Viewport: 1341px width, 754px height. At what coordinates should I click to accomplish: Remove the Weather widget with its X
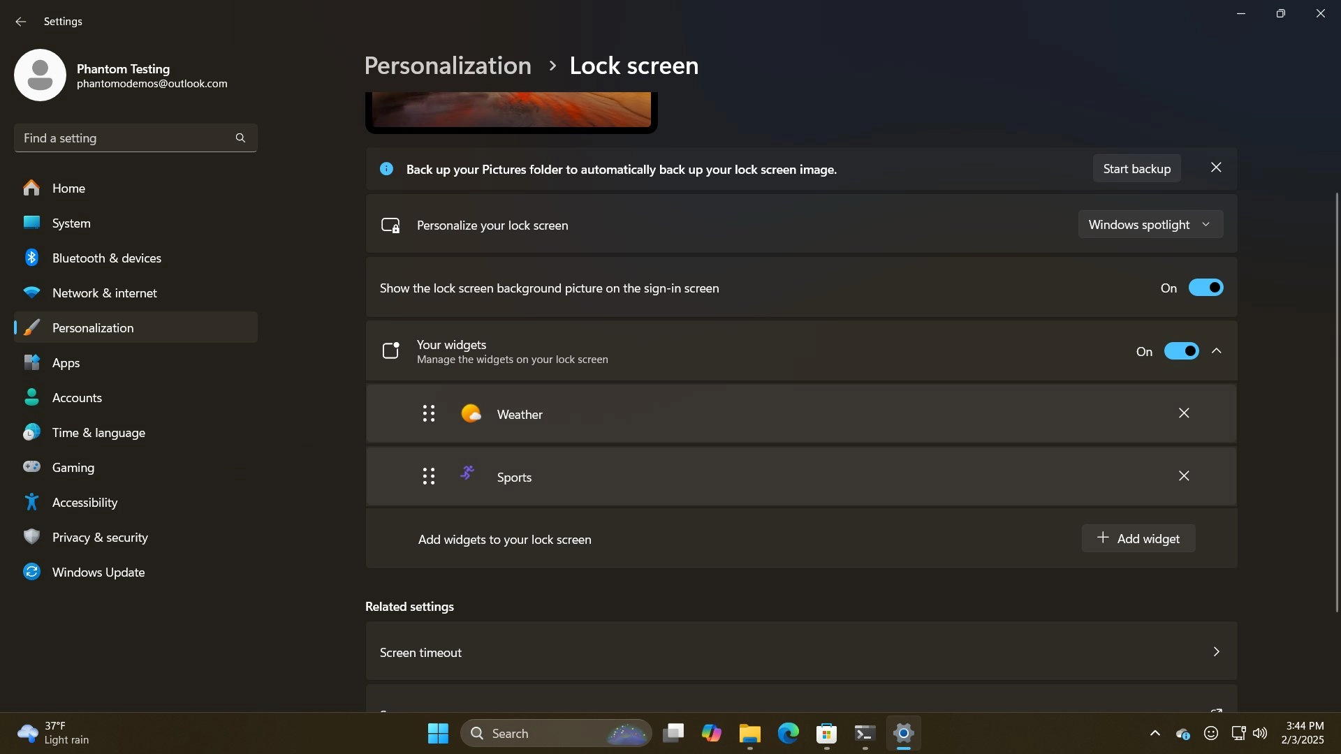pyautogui.click(x=1184, y=413)
